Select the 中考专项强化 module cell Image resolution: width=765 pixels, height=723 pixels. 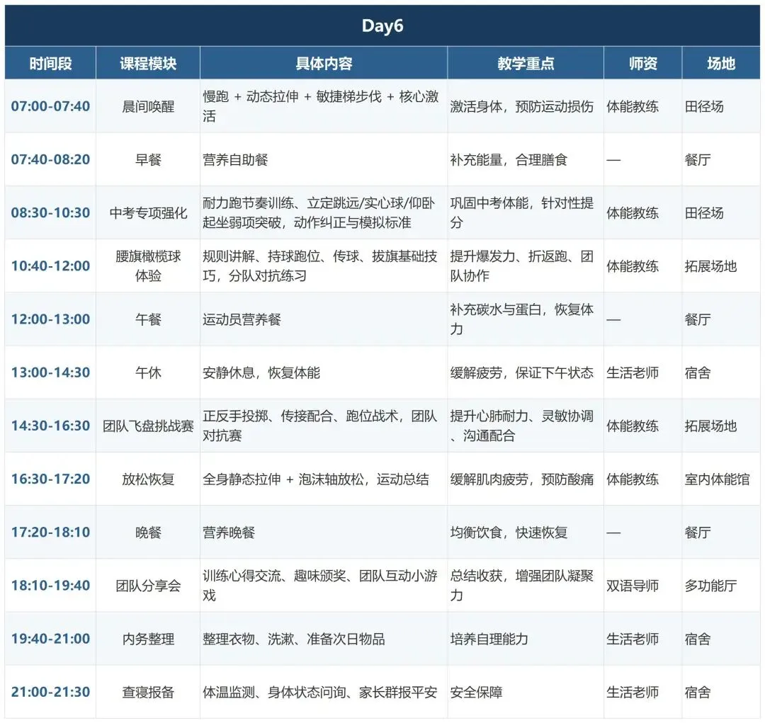(x=147, y=212)
